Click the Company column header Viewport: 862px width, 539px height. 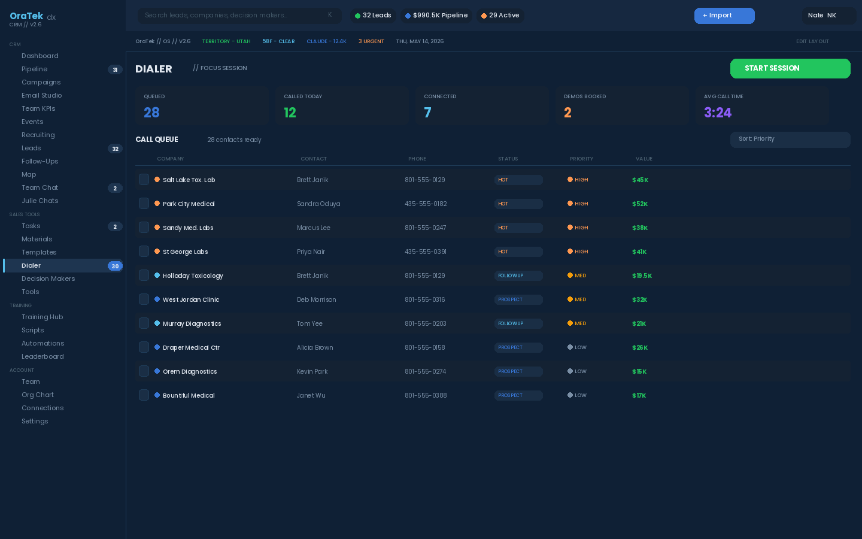(171, 159)
